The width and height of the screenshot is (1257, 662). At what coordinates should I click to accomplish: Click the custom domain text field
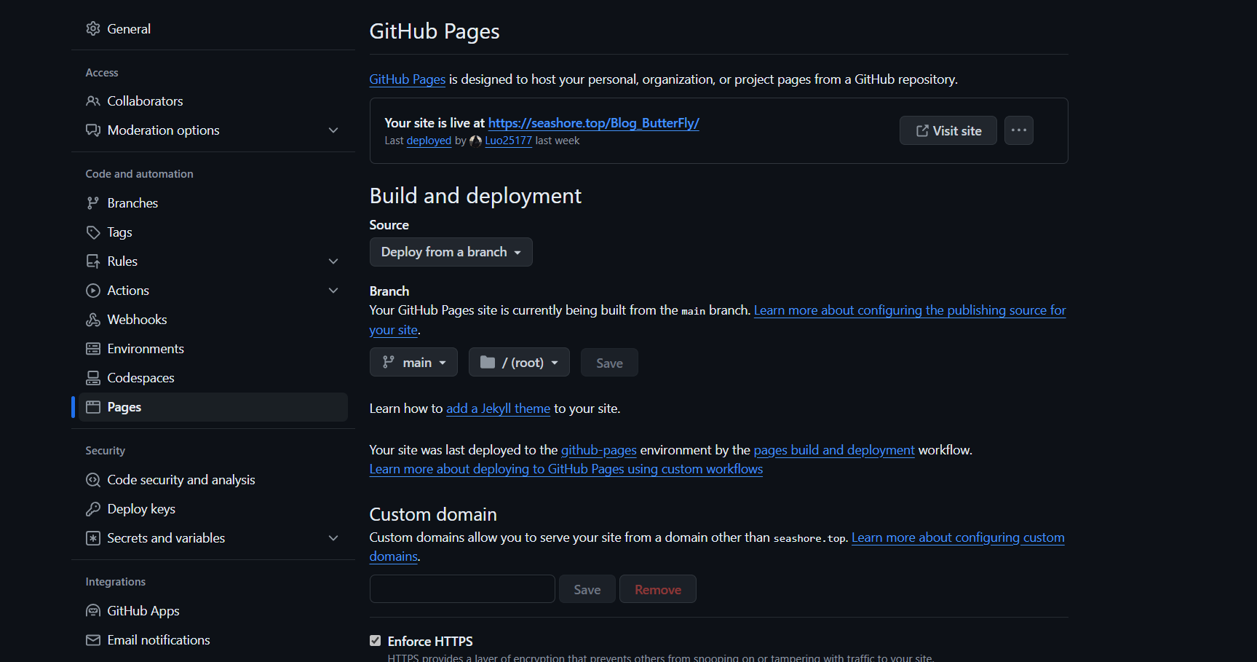(462, 589)
